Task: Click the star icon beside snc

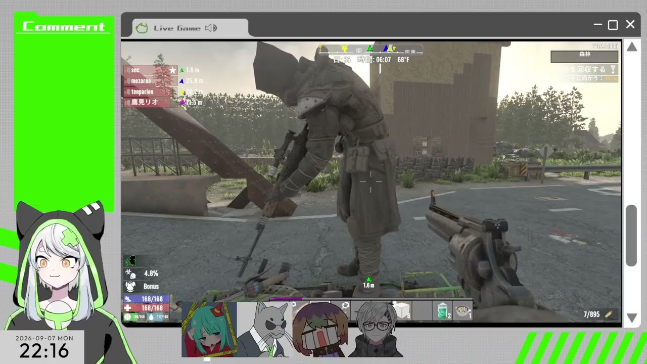Action: pyautogui.click(x=172, y=70)
